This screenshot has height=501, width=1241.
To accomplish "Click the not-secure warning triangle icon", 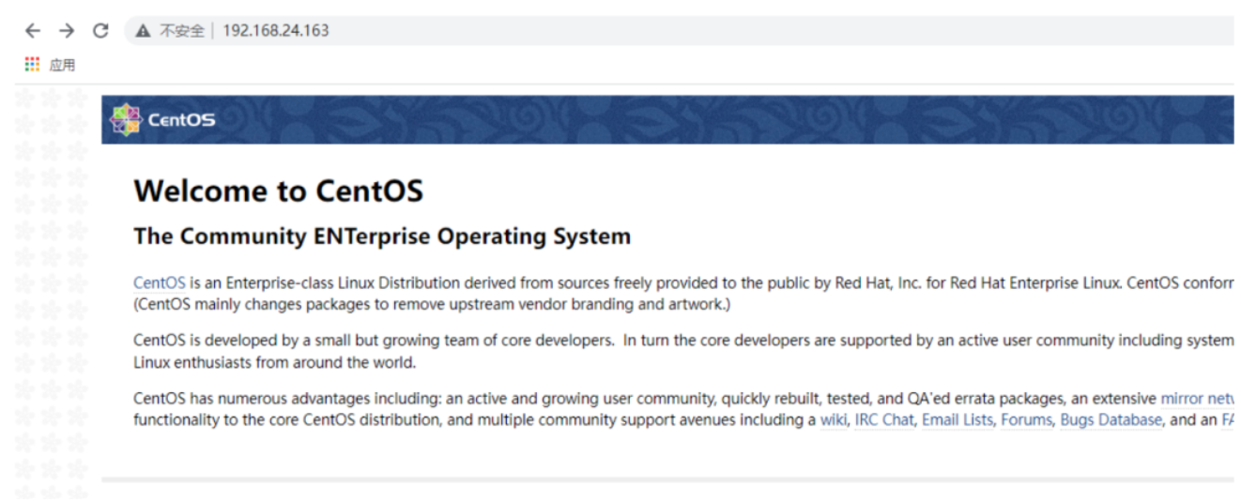I will pos(143,31).
